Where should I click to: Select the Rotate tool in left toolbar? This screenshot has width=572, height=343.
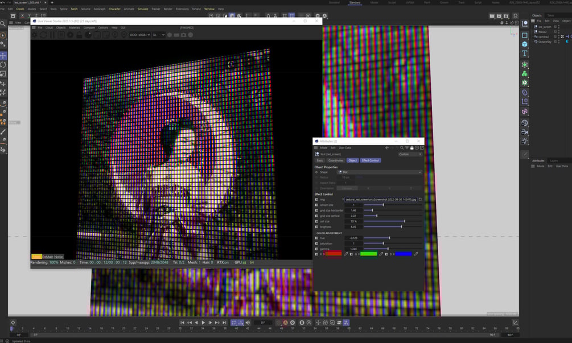[3, 65]
